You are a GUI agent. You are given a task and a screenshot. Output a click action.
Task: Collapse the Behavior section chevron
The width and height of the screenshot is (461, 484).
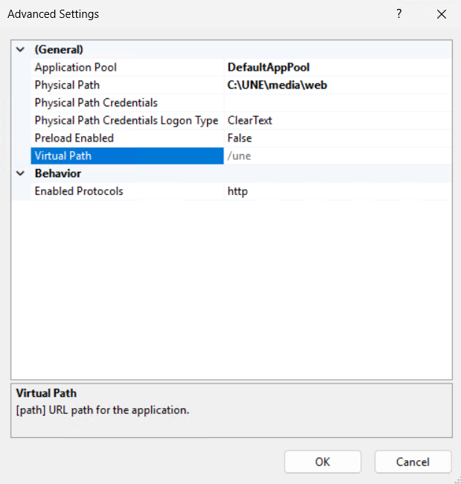point(20,173)
